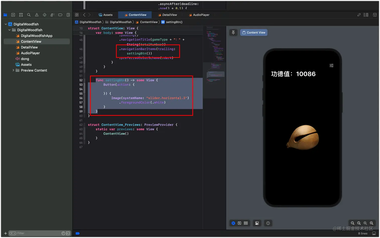The width and height of the screenshot is (380, 238).
Task: Zoom in on the preview canvas
Action: tap(371, 223)
